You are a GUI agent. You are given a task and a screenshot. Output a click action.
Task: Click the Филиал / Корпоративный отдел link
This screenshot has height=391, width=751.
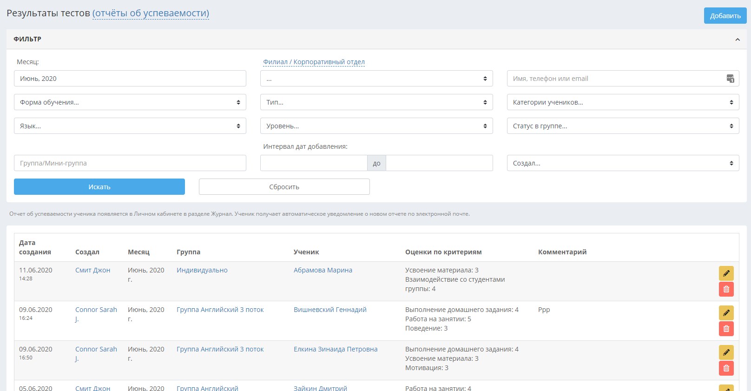(314, 62)
